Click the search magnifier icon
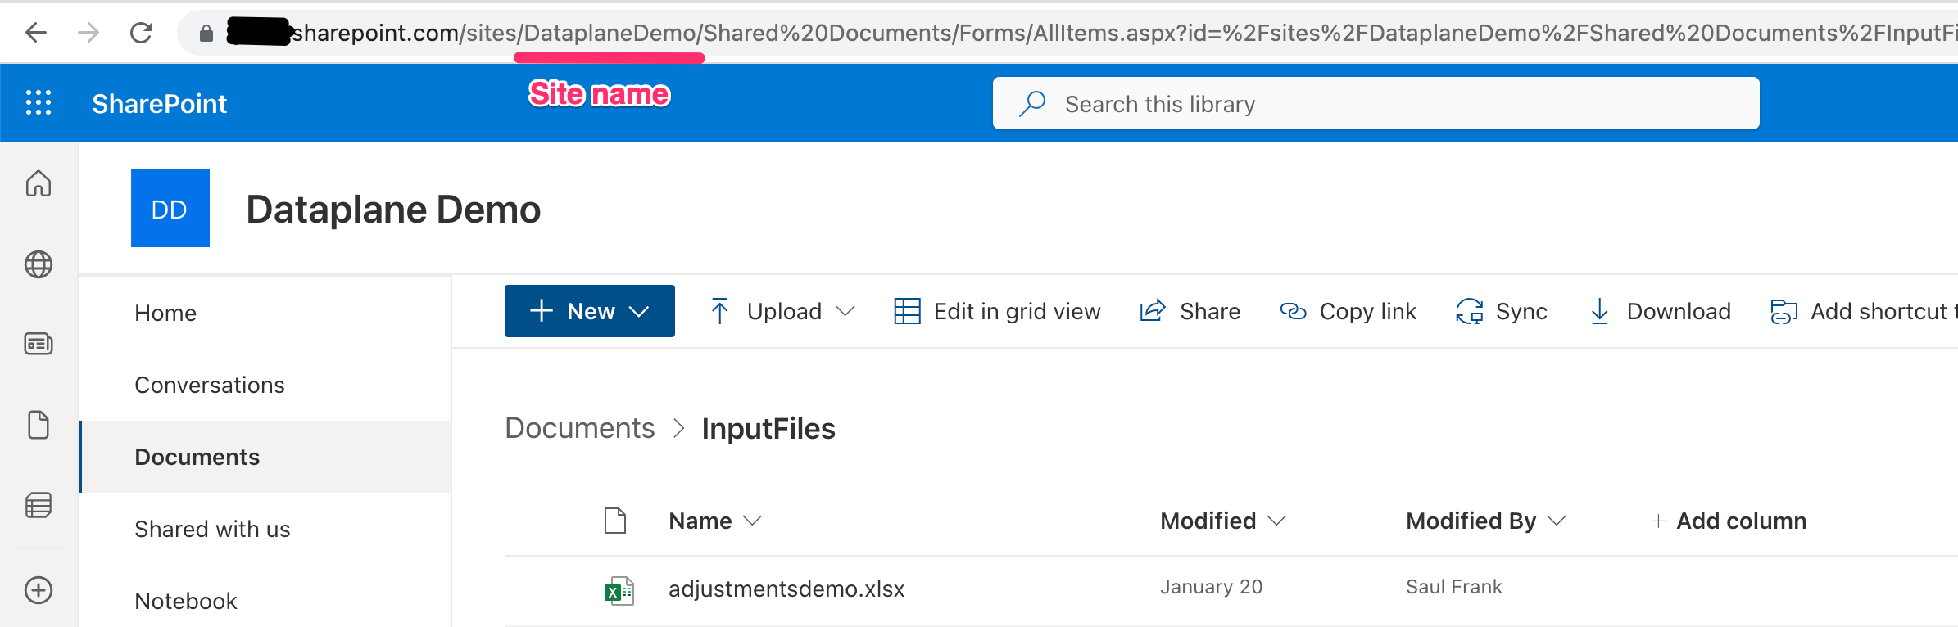This screenshot has height=627, width=1958. tap(1032, 104)
